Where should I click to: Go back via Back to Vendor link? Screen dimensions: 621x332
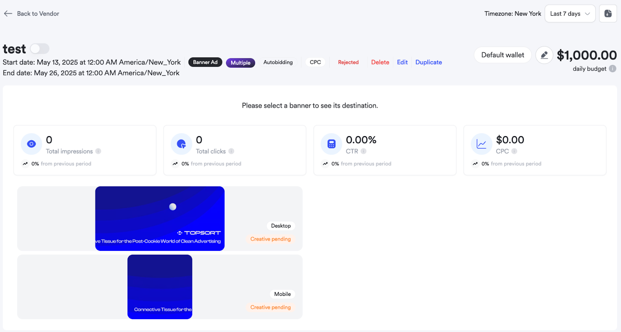[x=38, y=14]
